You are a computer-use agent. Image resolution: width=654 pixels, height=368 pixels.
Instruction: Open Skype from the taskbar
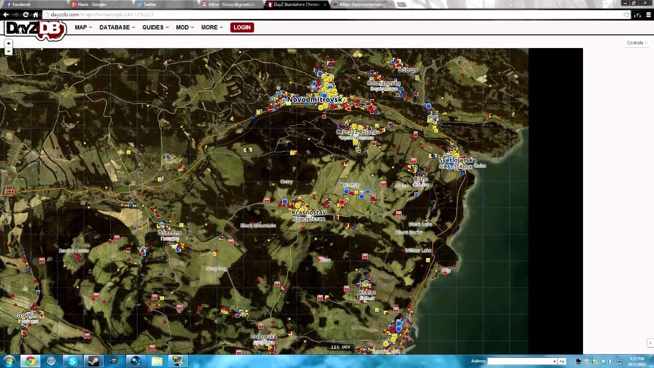point(72,361)
